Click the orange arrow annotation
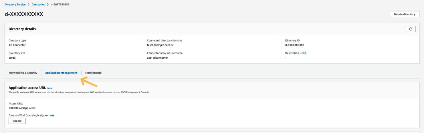424x133 pixels. coord(89,82)
